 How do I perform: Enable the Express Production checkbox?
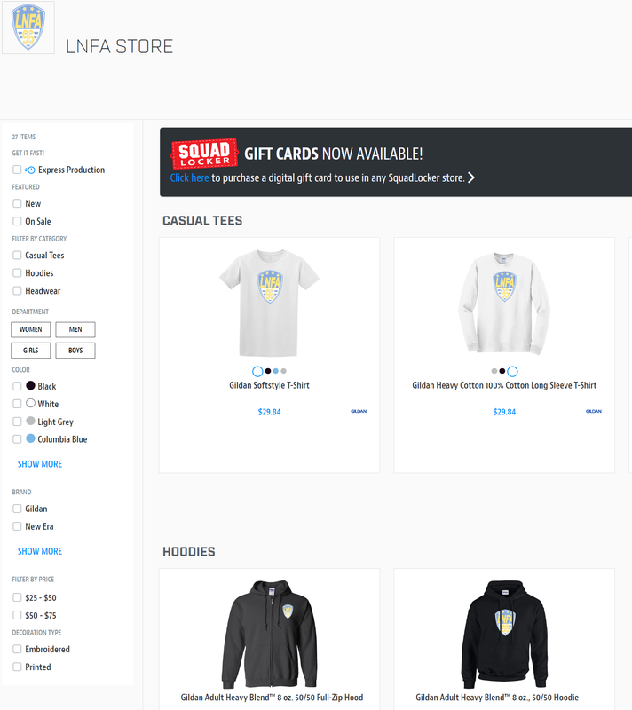tap(17, 170)
